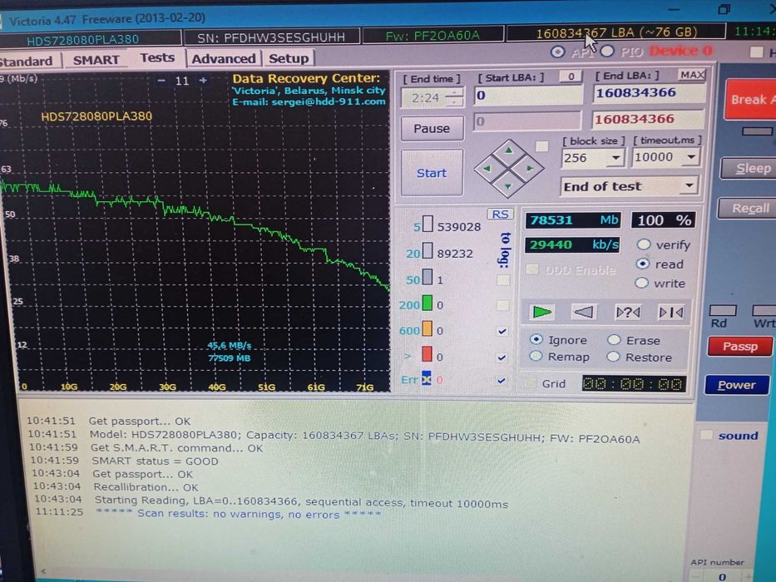Click the blue Power button

coord(737,384)
